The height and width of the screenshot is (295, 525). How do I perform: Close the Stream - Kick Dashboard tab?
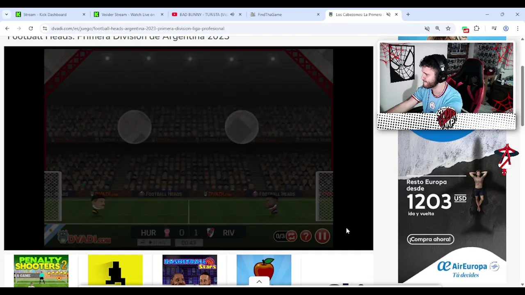[x=84, y=14]
